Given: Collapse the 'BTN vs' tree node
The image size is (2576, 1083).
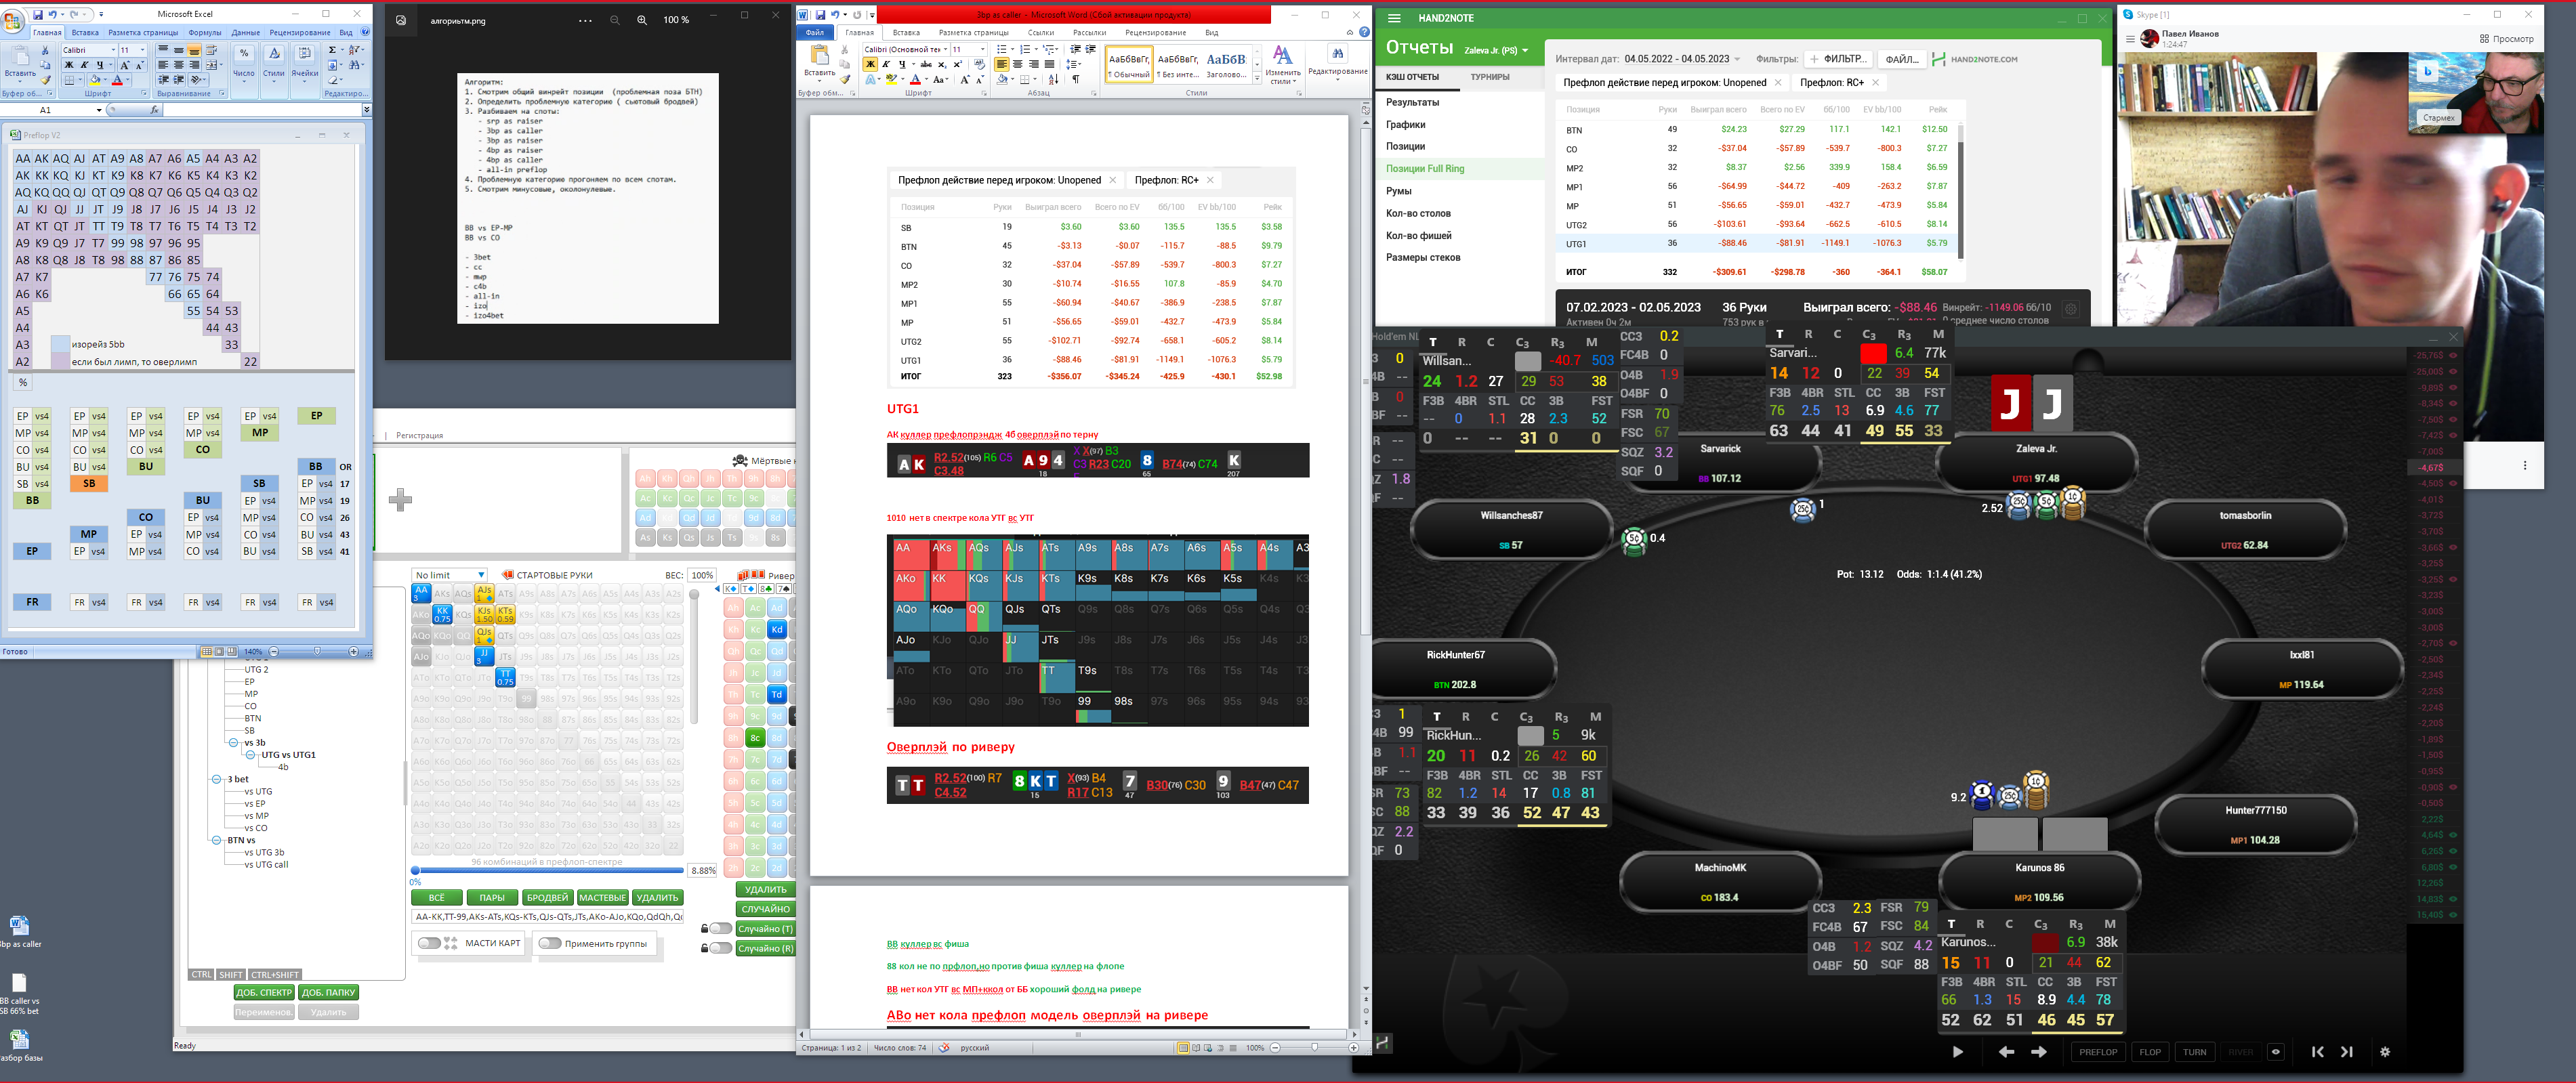Looking at the screenshot, I should coord(216,840).
